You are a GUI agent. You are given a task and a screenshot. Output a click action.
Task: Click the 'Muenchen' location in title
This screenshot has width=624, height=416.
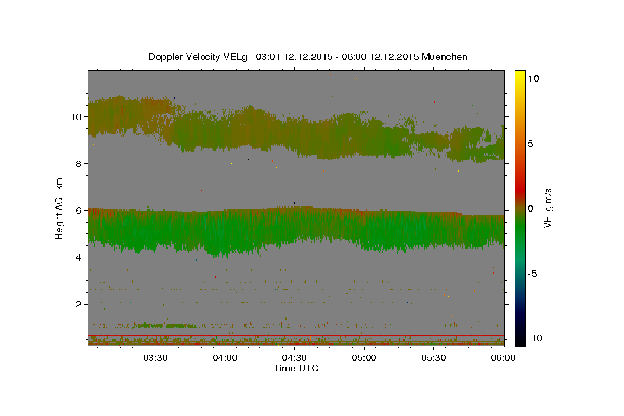tap(445, 57)
